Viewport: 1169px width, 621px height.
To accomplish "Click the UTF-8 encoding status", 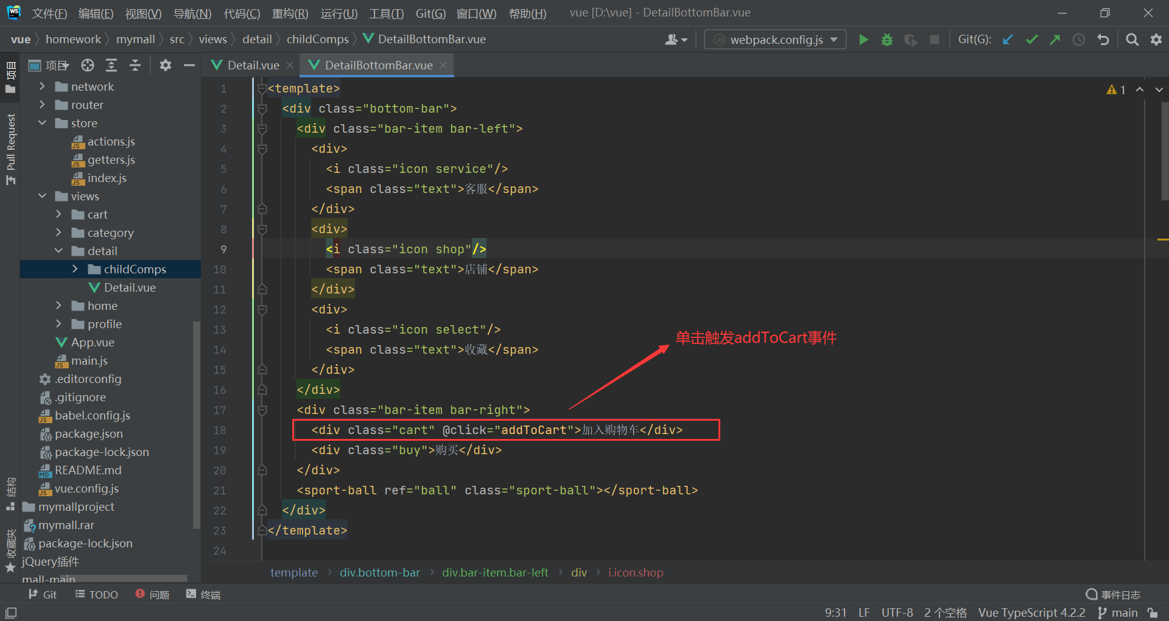I will click(897, 612).
